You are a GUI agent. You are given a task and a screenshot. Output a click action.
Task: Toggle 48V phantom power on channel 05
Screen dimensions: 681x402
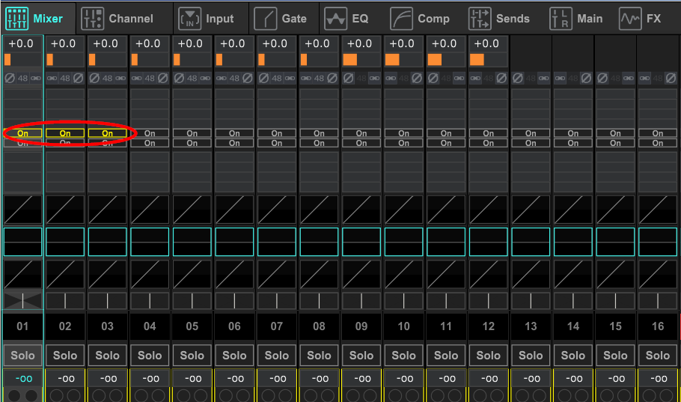pyautogui.click(x=192, y=78)
